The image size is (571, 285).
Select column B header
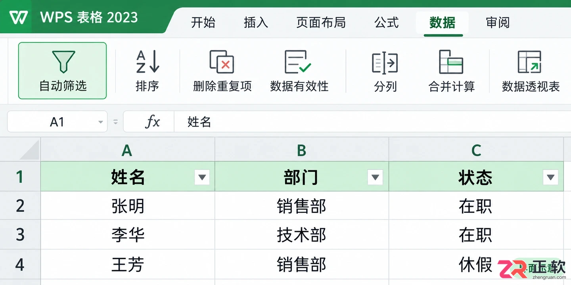click(302, 150)
